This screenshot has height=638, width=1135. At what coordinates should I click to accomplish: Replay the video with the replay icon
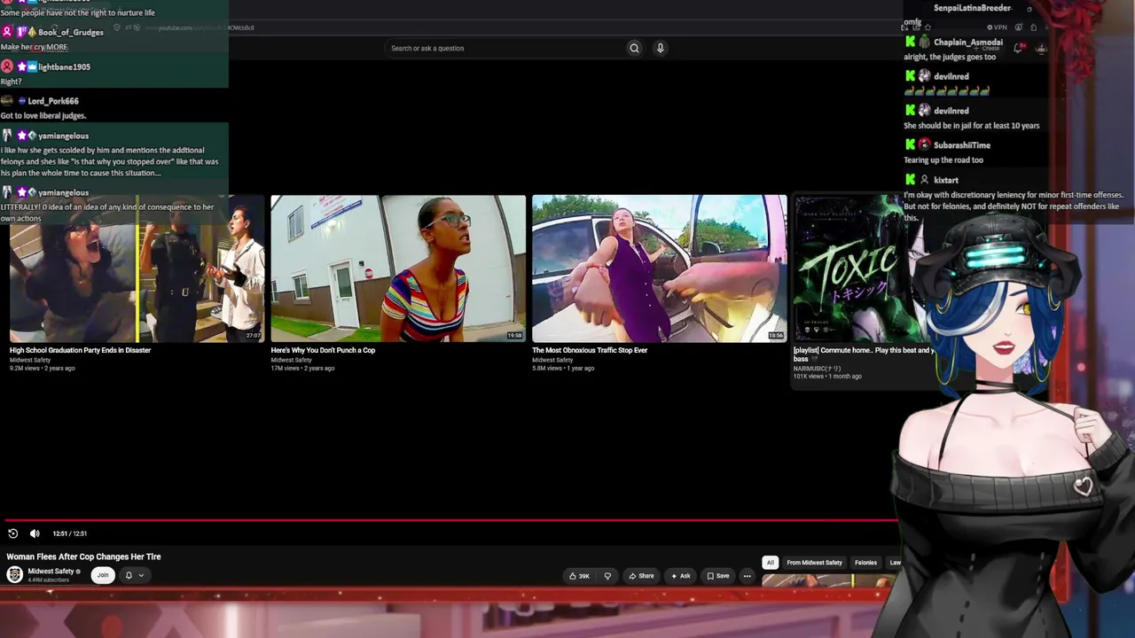[12, 533]
